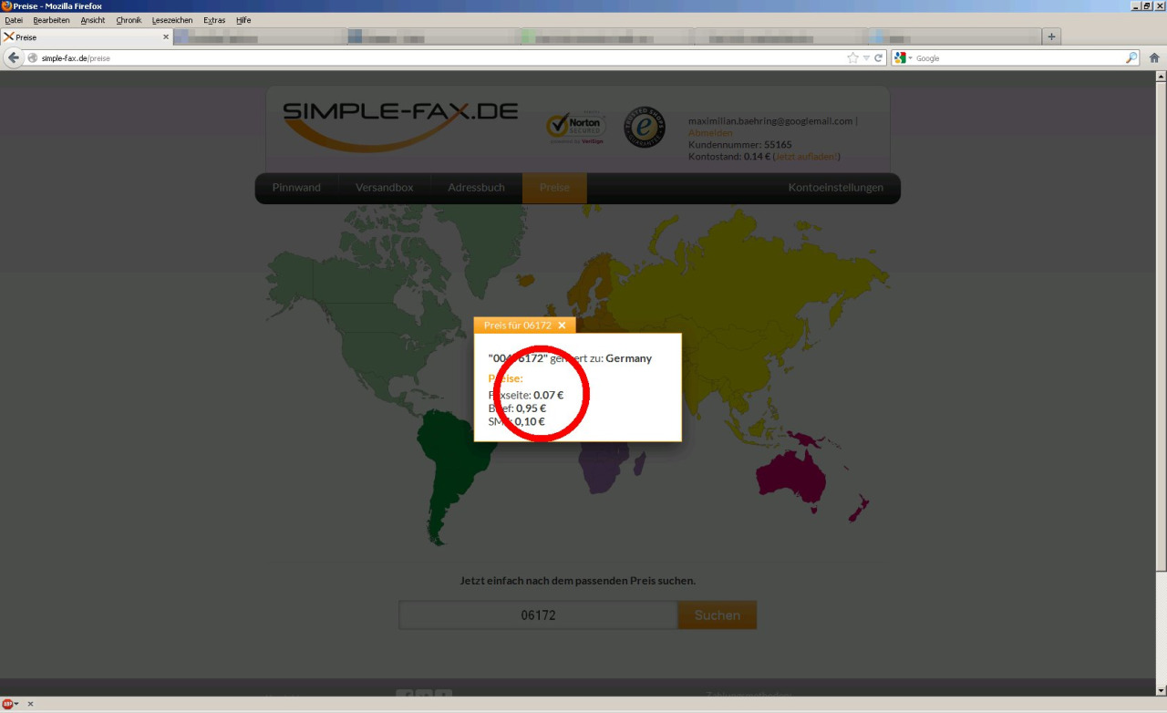The image size is (1167, 713).
Task: Go to Firefox home page icon
Action: (x=1154, y=57)
